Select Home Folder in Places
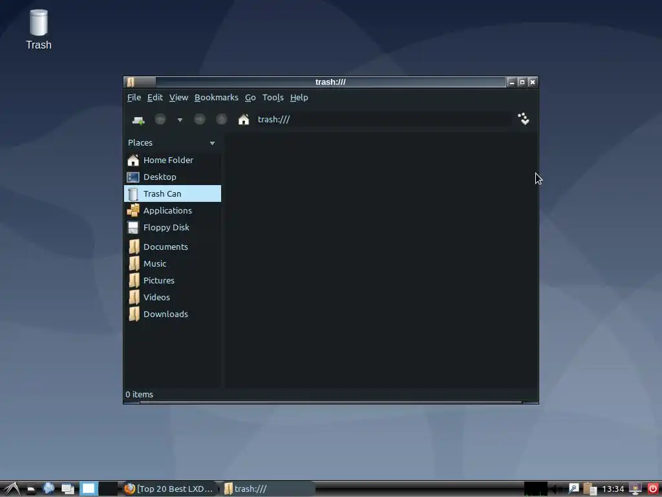The height and width of the screenshot is (497, 662). click(x=173, y=160)
